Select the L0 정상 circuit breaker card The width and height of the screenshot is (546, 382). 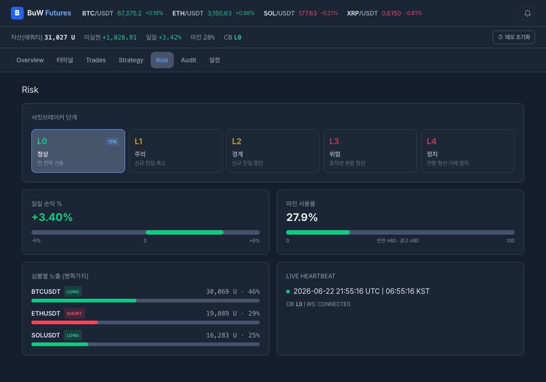78,151
